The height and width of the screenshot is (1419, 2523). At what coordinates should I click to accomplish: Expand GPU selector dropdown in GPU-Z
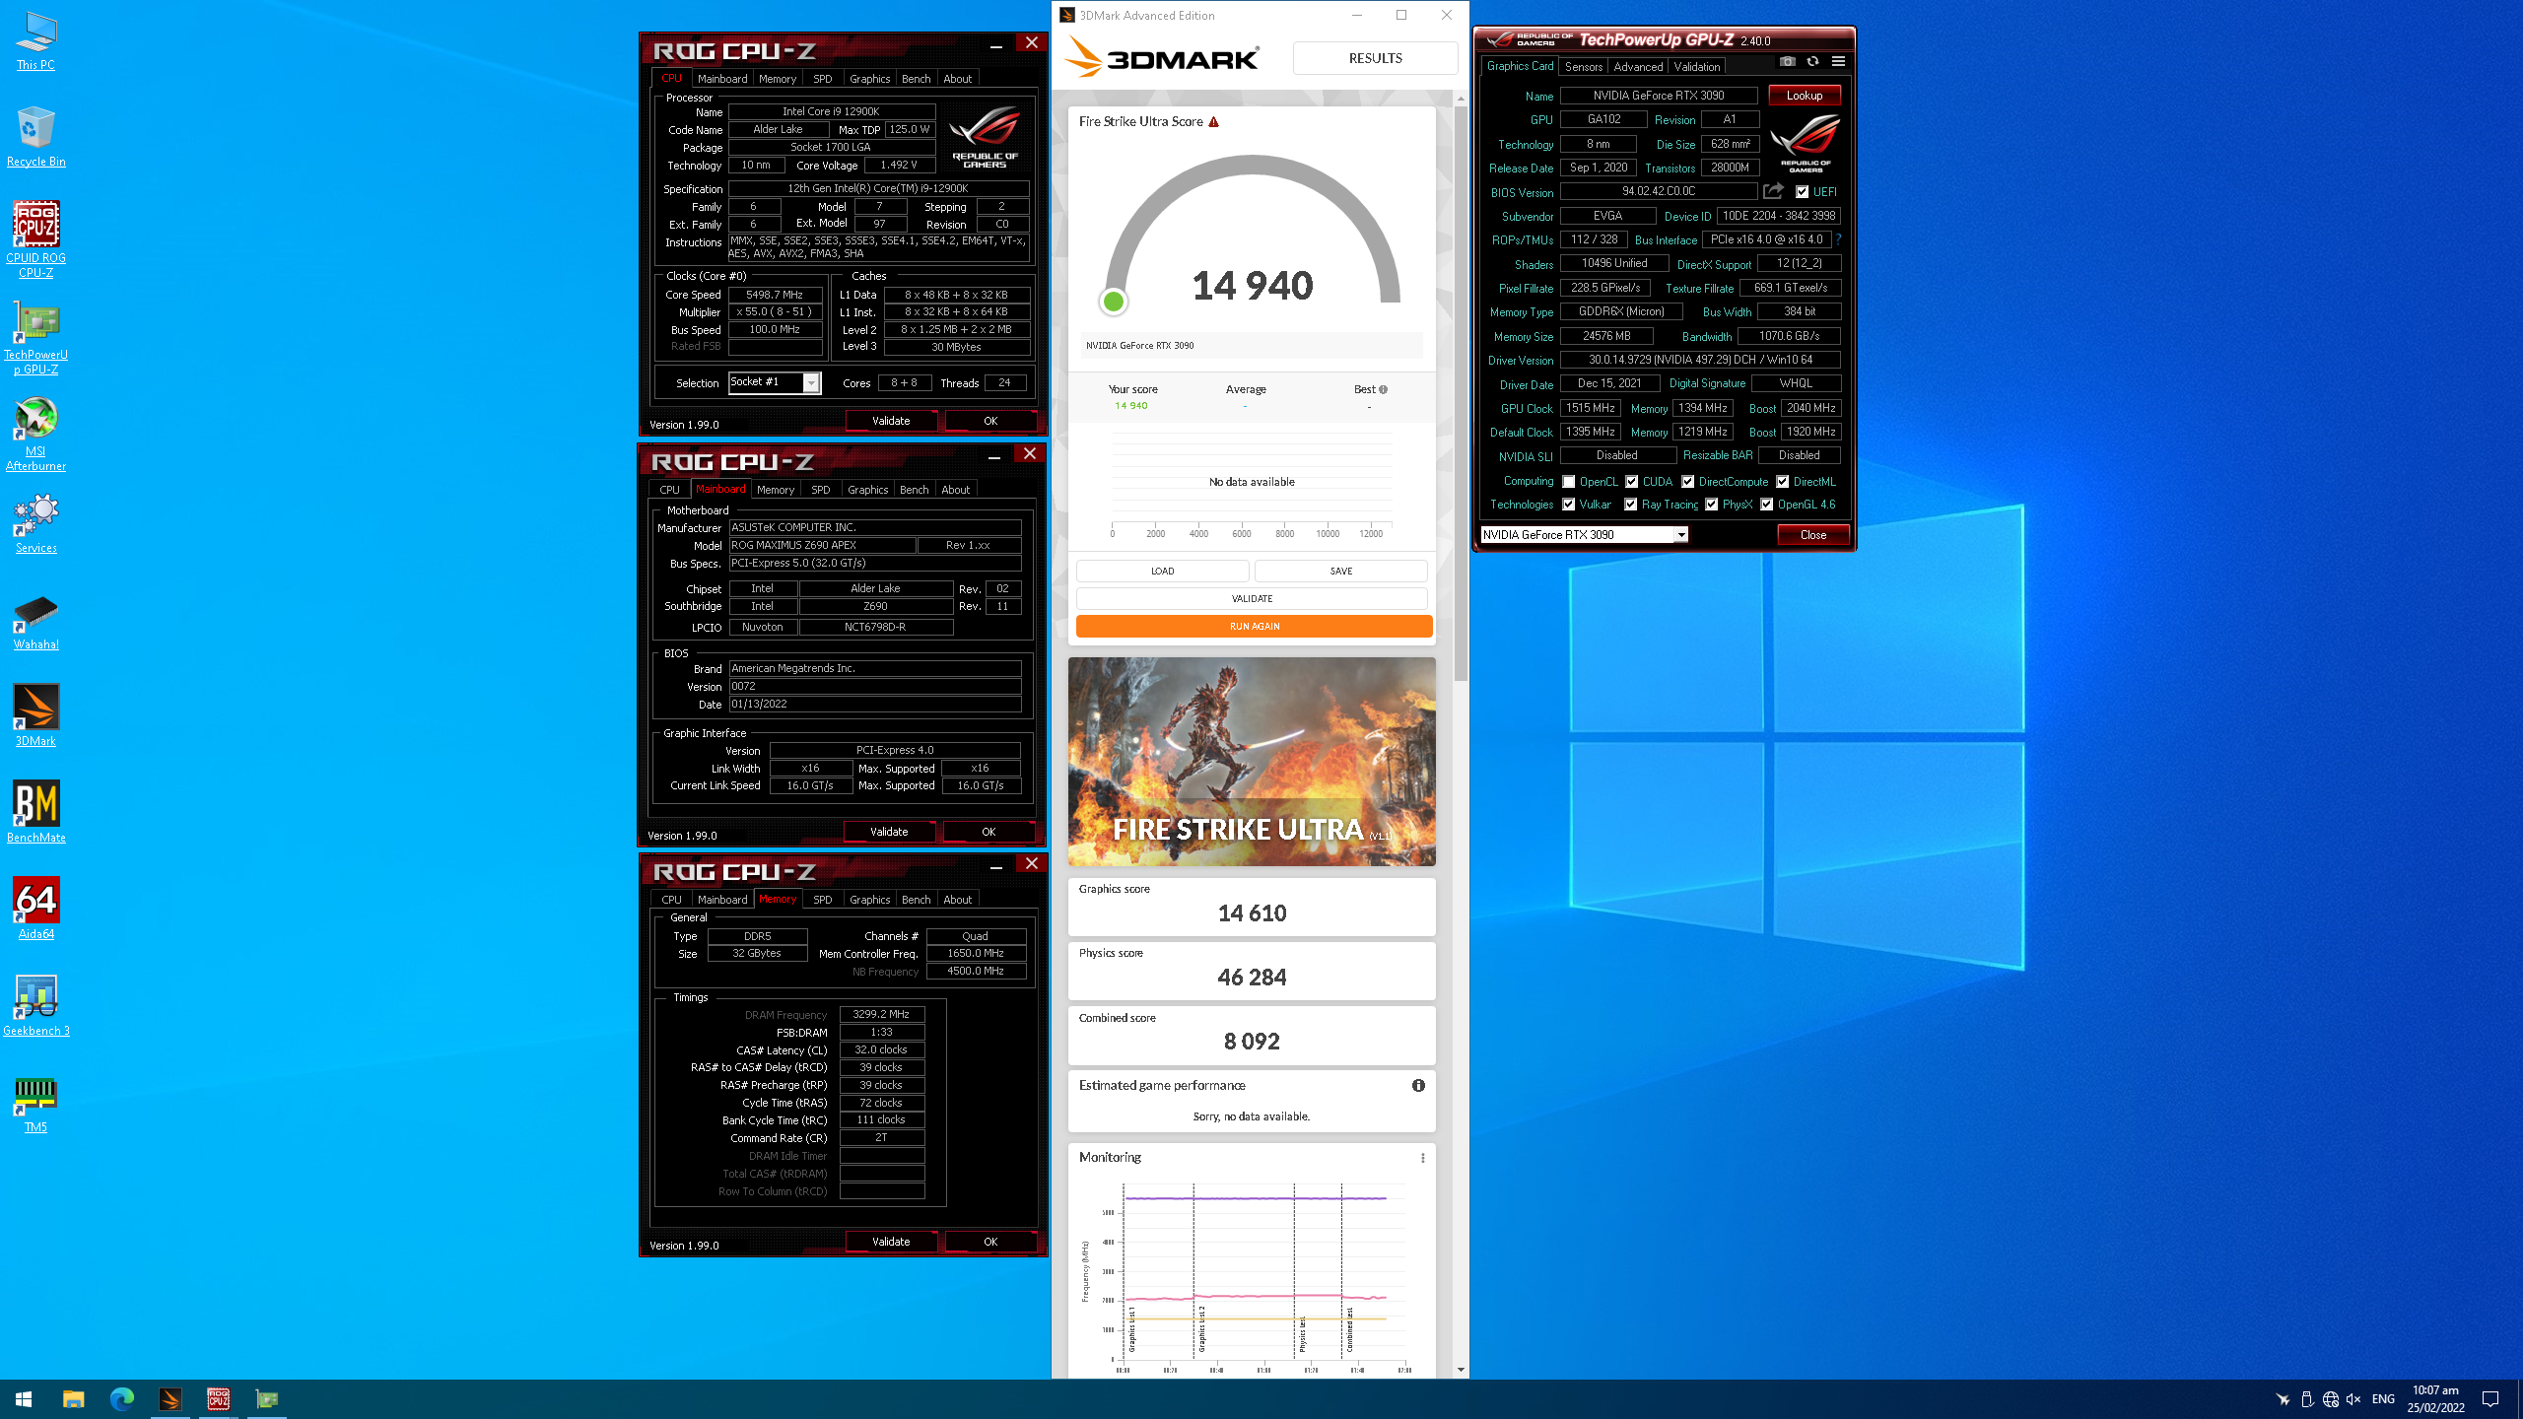[x=1680, y=535]
